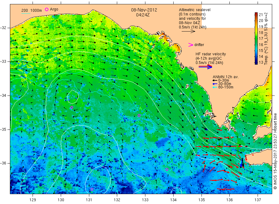Click the '(0.1m contours)' text
This screenshot has width=279, height=204.
click(192, 14)
